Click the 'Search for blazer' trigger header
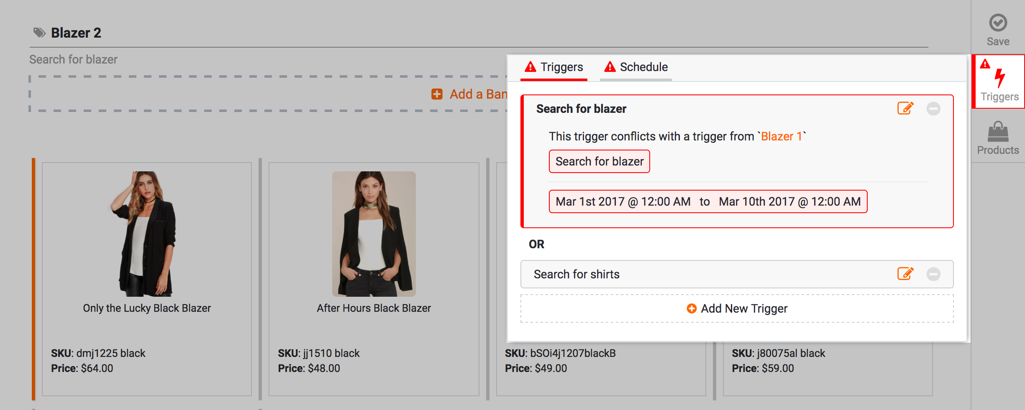 click(581, 109)
